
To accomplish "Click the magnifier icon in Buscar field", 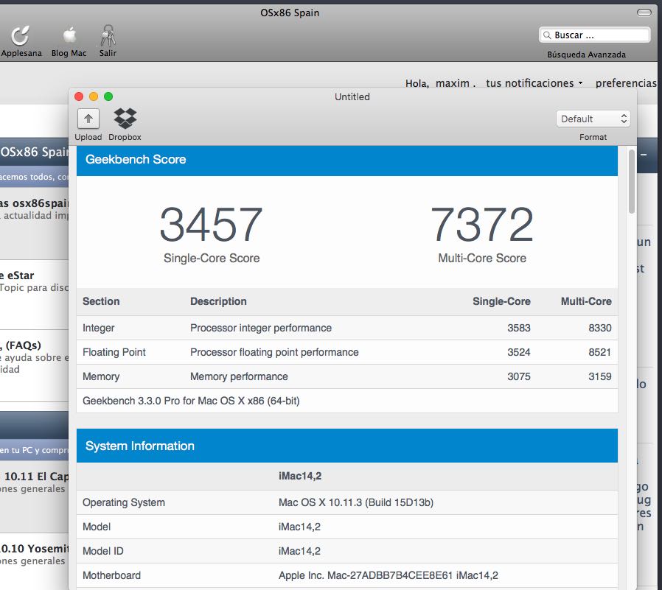I will (x=547, y=35).
